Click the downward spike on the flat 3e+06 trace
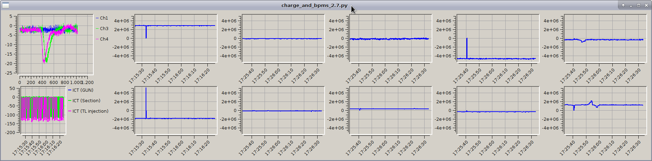The image size is (652, 161). click(146, 33)
